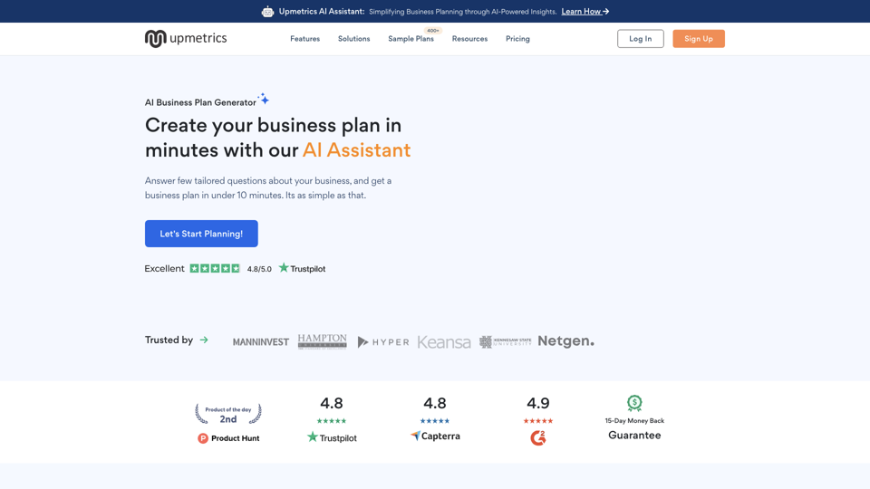Click the Capterra logo
Viewport: 870px width, 489px height.
pos(435,436)
